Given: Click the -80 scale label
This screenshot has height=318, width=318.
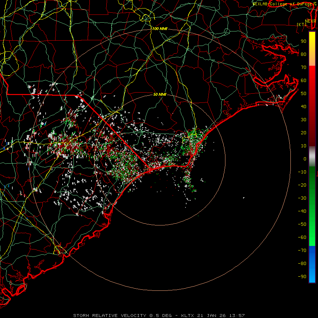Looking at the screenshot, I should (x=302, y=264).
